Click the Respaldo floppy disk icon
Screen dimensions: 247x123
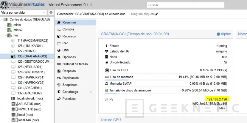tap(59, 71)
